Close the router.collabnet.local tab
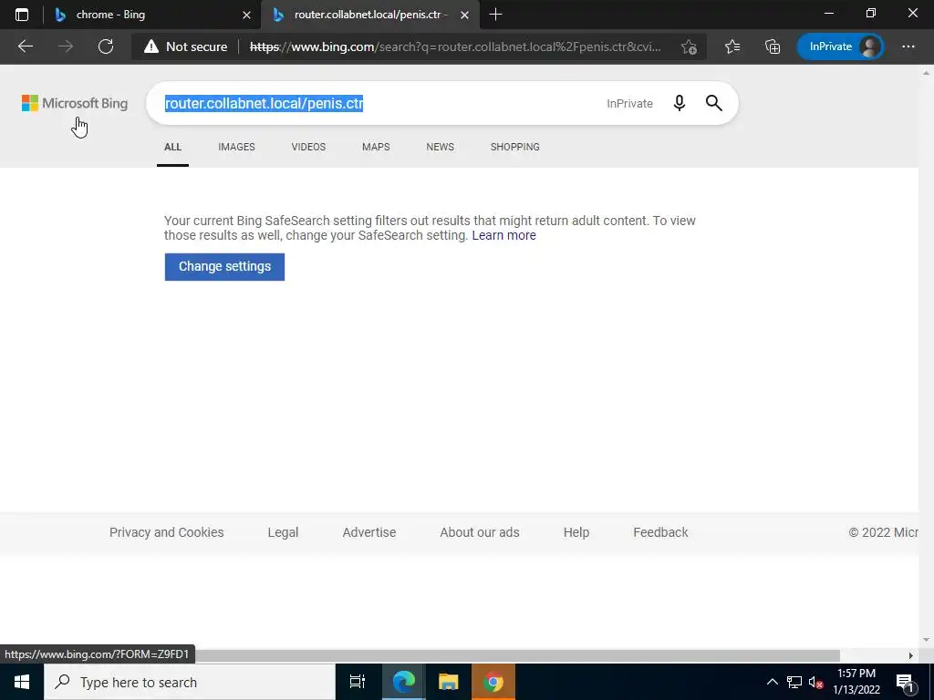Image resolution: width=934 pixels, height=700 pixels. (x=464, y=15)
